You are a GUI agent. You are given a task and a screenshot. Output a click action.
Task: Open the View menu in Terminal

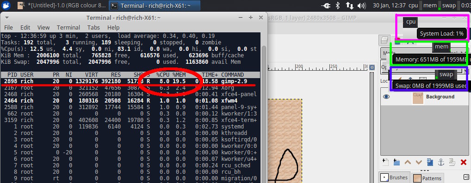pos(43,28)
